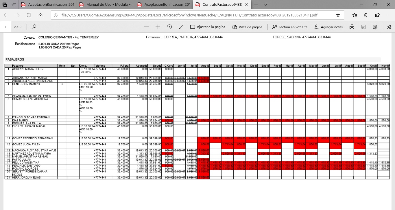Switch to Manual de Uso - Modulo tab
395x210 pixels.
tap(106, 5)
